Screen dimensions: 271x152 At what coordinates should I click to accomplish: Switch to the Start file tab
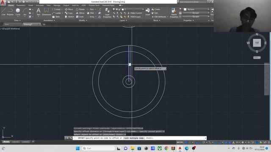tap(7, 24)
